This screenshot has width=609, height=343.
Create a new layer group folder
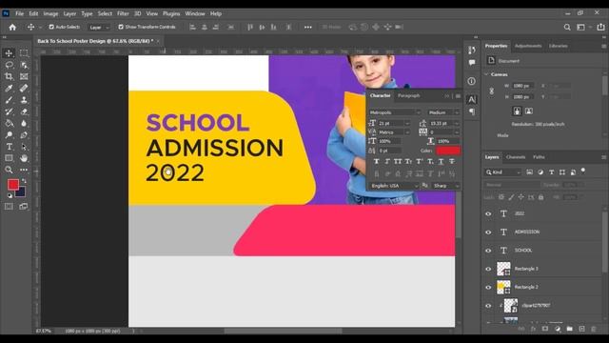click(569, 329)
